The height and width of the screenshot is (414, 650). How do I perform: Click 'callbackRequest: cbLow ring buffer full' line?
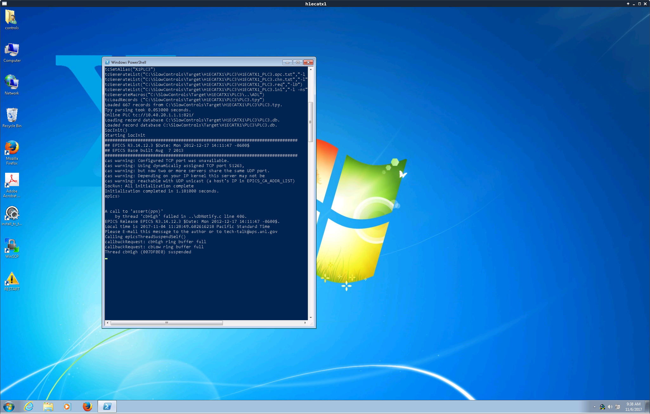click(154, 247)
